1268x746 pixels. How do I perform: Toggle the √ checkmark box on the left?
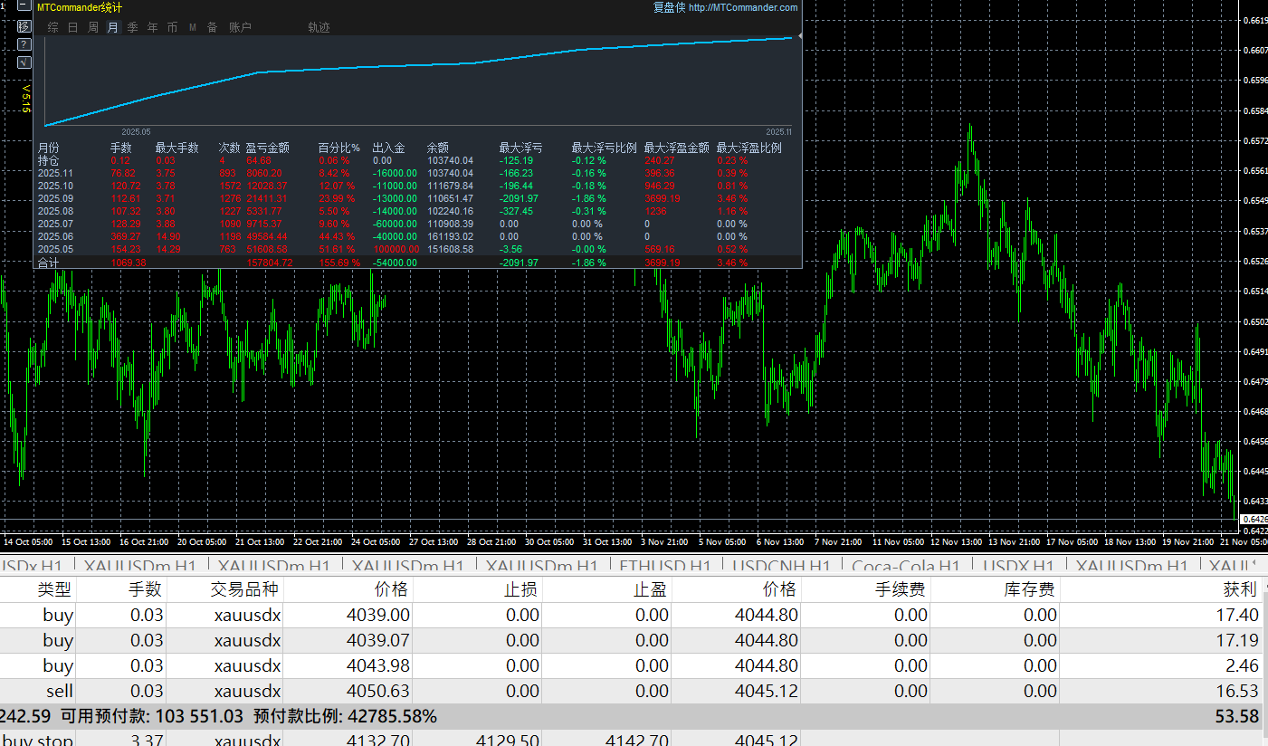point(24,62)
